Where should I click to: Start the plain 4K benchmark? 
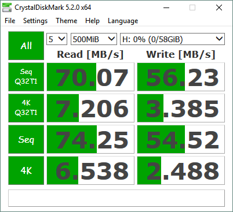(x=26, y=170)
